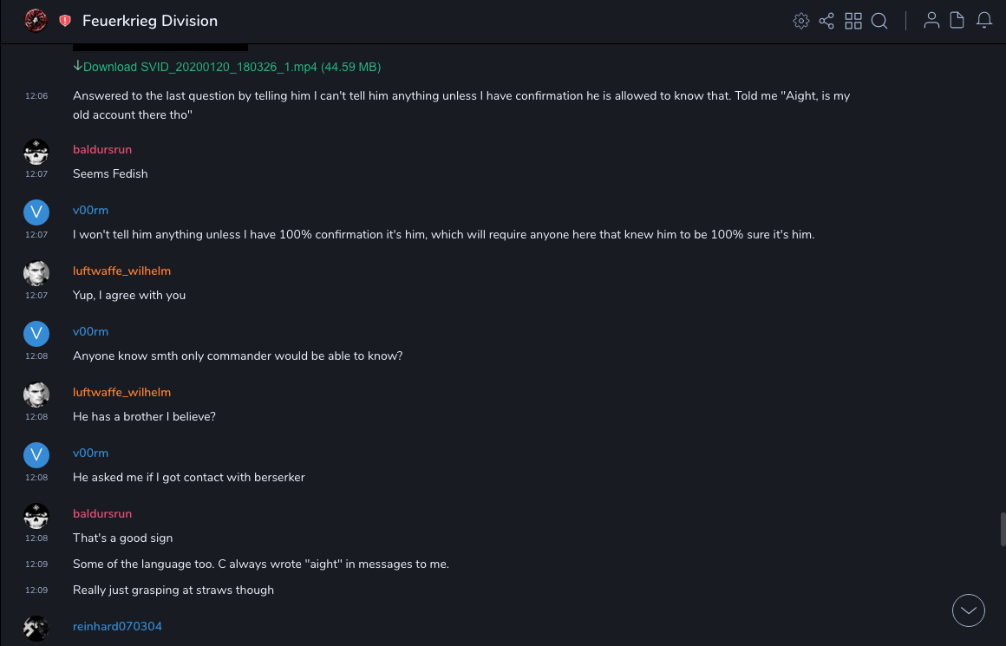Image resolution: width=1006 pixels, height=646 pixels.
Task: Click the 12:06 message timestamp
Action: click(36, 96)
